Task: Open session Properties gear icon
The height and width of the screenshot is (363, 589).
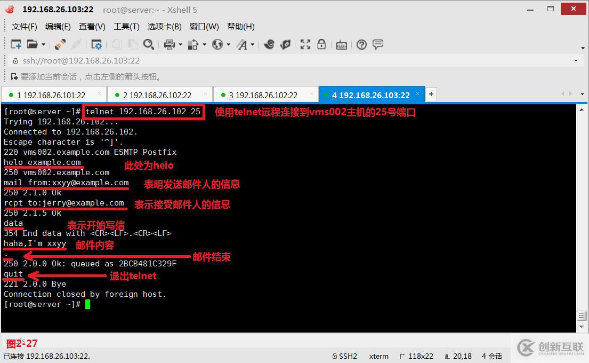Action: pyautogui.click(x=96, y=44)
